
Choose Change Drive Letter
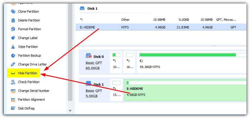(33, 64)
